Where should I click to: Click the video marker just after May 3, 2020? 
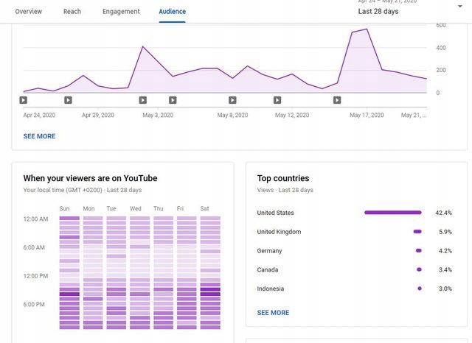[173, 100]
